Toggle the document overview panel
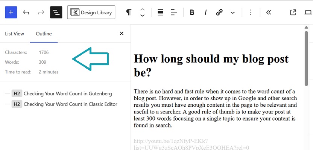 click(x=56, y=12)
